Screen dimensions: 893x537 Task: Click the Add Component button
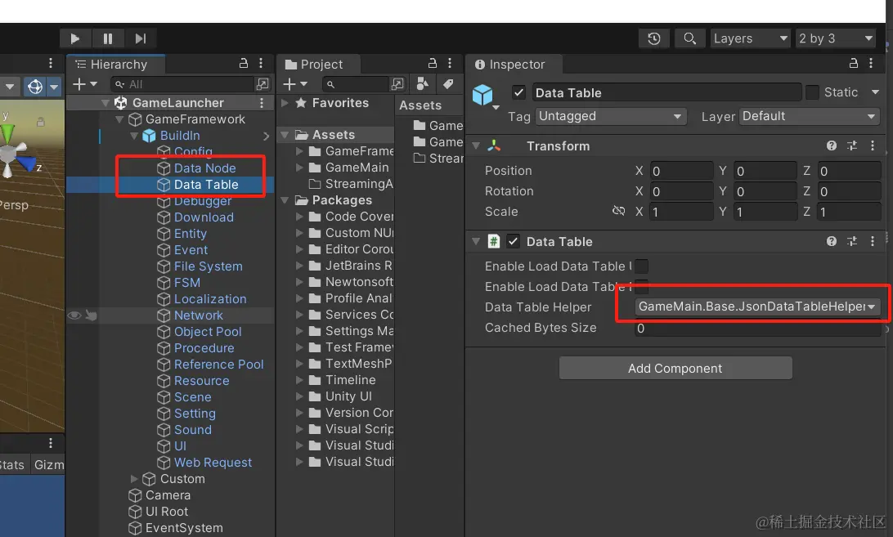(x=675, y=369)
